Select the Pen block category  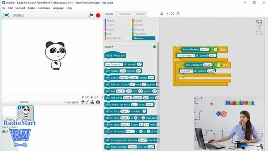click(109, 34)
